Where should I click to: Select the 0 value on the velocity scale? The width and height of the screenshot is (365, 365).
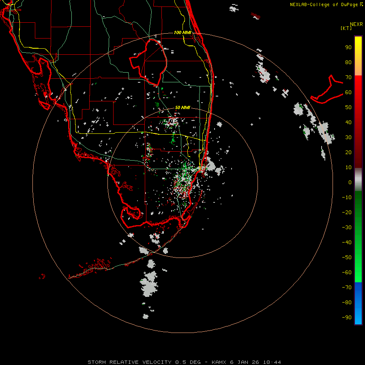(x=350, y=182)
